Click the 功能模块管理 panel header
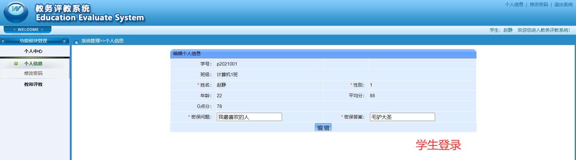This screenshot has width=576, height=160. point(33,41)
